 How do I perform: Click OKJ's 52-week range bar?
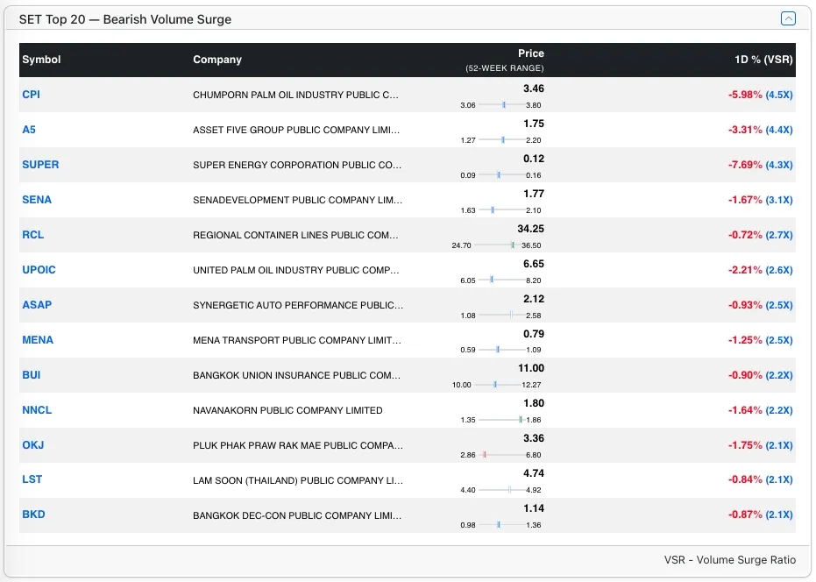point(501,455)
